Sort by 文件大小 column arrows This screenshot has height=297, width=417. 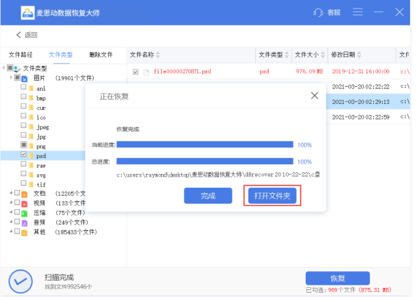click(x=323, y=55)
